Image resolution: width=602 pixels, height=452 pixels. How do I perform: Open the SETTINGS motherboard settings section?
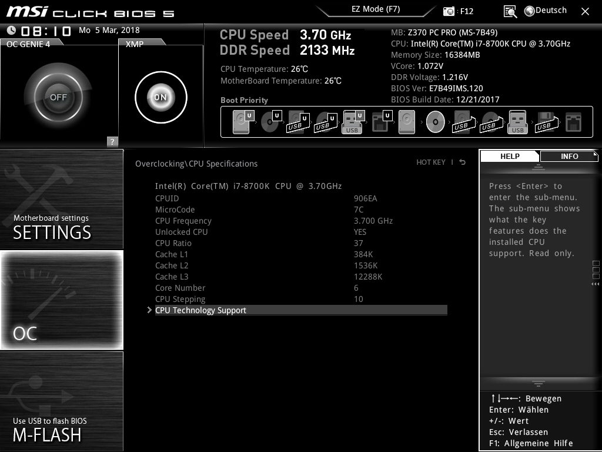[x=61, y=199]
